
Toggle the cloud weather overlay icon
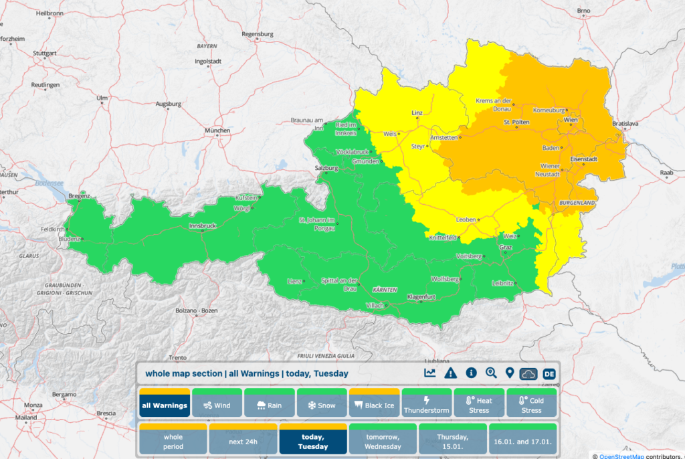(529, 374)
